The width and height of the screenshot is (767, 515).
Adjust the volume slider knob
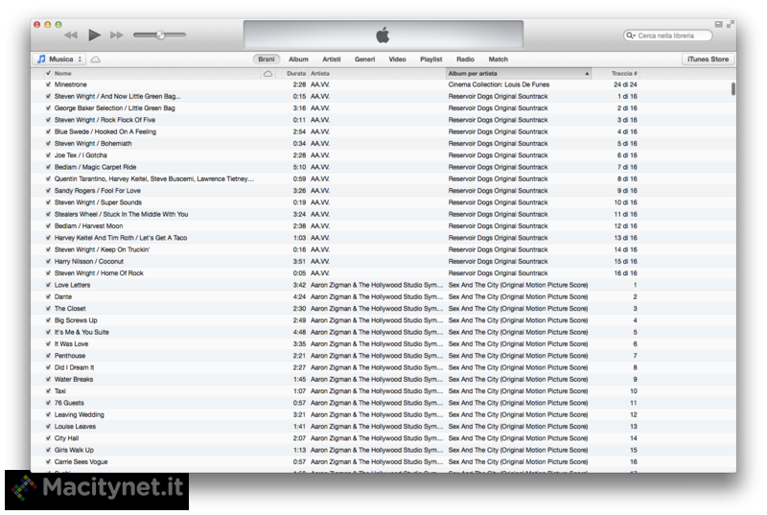(160, 35)
